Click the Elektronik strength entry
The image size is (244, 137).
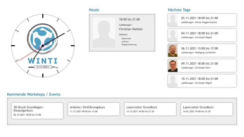point(126,39)
